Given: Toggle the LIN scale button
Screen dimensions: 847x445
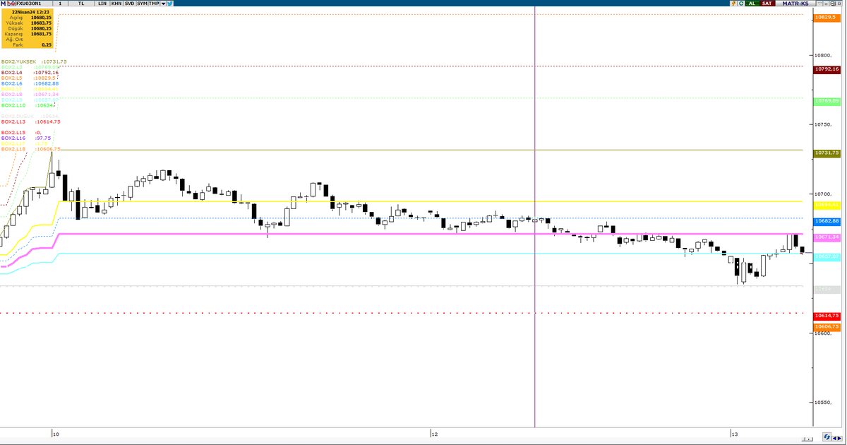Looking at the screenshot, I should point(102,4).
